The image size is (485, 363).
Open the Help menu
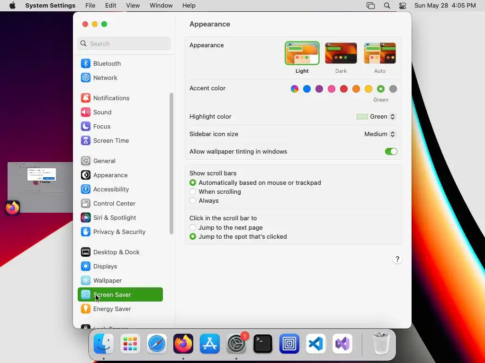(189, 6)
